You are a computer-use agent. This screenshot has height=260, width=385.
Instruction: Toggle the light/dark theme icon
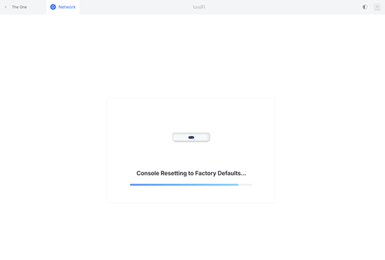pos(365,7)
